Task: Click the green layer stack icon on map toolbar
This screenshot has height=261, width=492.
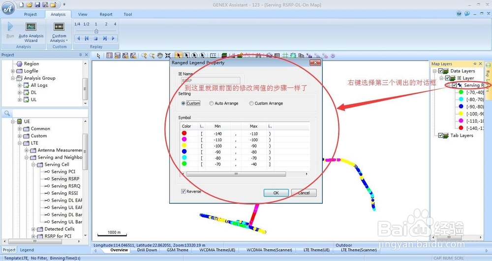Action: coord(224,55)
